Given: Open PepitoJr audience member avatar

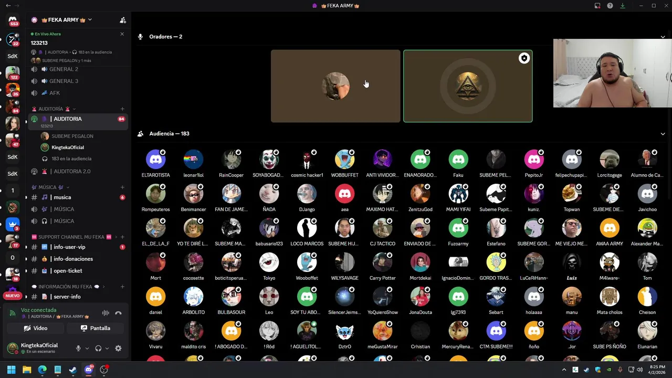Looking at the screenshot, I should pos(533,159).
